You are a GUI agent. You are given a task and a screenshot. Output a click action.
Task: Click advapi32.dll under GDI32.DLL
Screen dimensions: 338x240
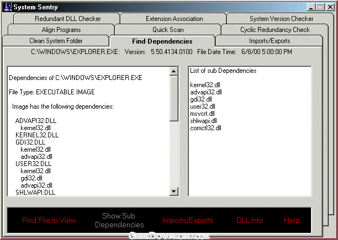coord(36,157)
